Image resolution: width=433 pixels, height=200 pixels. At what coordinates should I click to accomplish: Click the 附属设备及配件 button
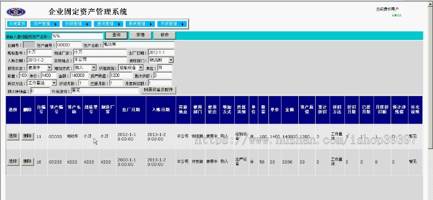coord(158,90)
